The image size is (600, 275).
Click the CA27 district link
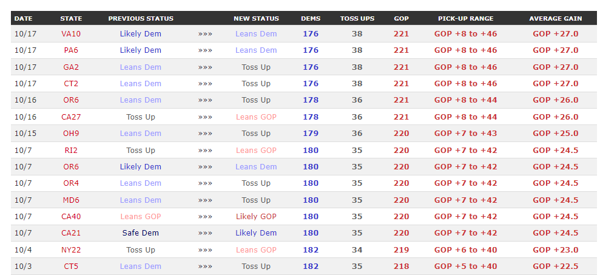click(x=71, y=117)
